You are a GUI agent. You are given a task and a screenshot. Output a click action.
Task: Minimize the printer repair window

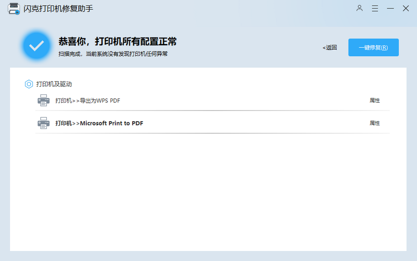point(390,9)
